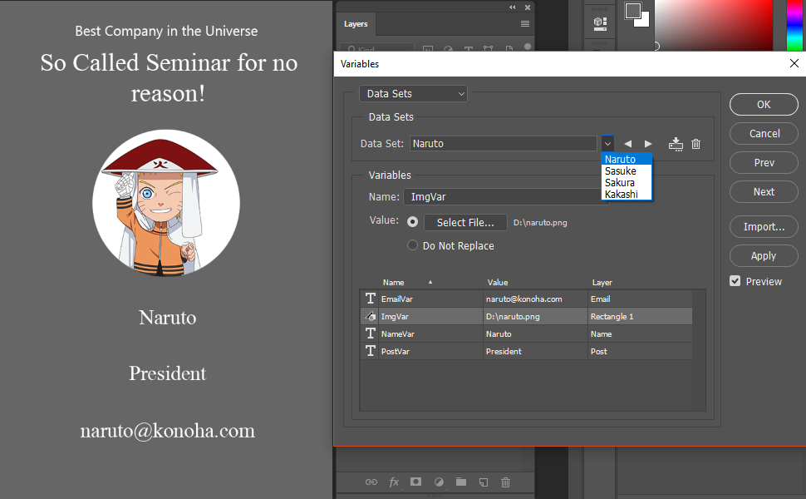Save new data set based on current
806x499 pixels.
[676, 144]
